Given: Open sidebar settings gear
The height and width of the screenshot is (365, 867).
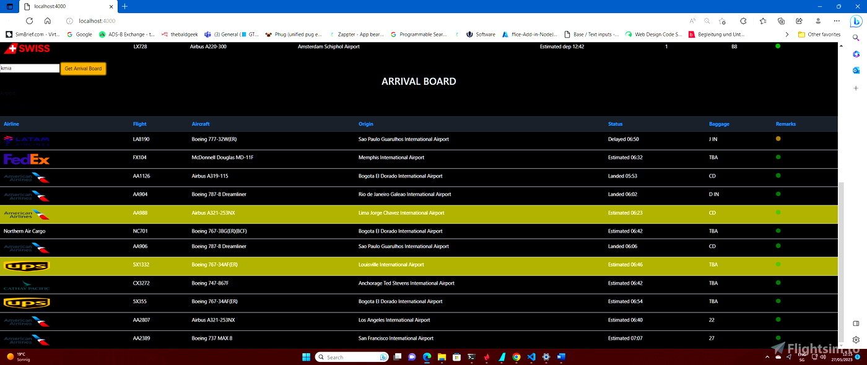Looking at the screenshot, I should (856, 340).
